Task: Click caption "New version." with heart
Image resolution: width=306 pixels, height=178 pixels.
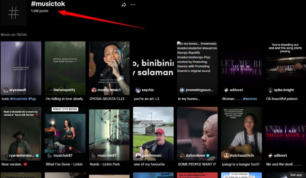Action: (14, 164)
